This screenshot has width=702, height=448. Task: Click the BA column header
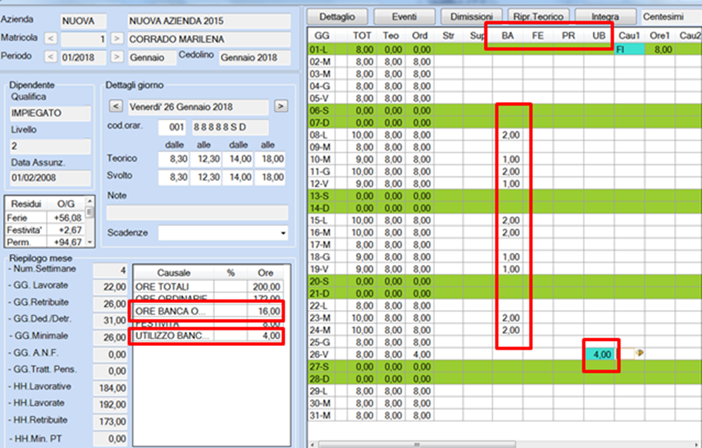click(x=507, y=35)
